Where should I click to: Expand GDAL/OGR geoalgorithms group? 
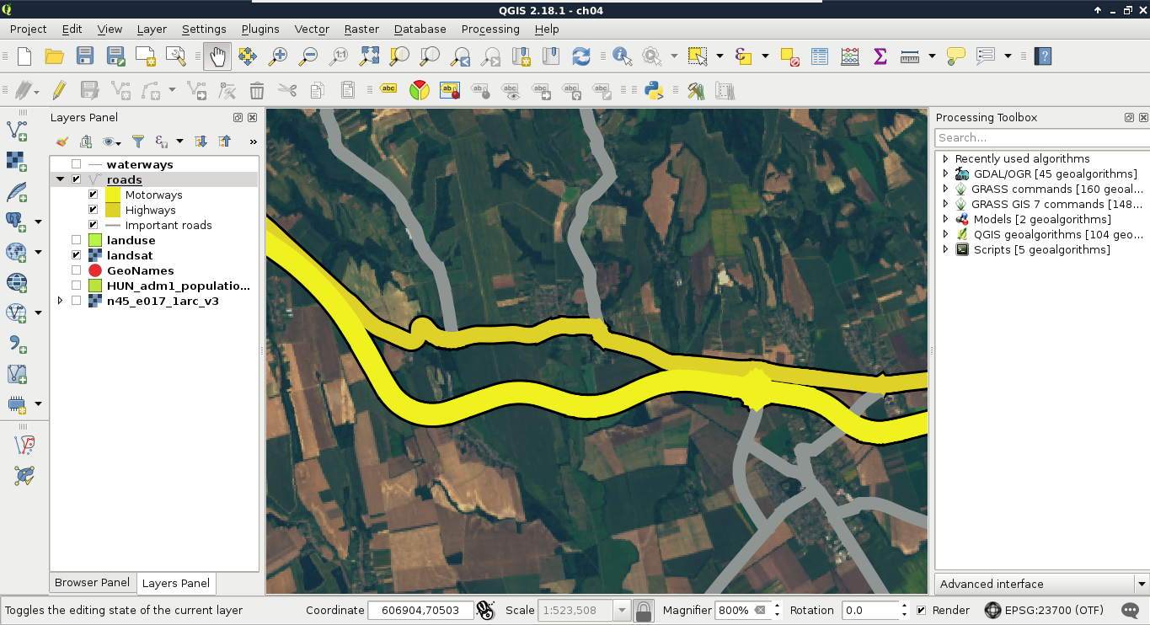click(x=945, y=174)
